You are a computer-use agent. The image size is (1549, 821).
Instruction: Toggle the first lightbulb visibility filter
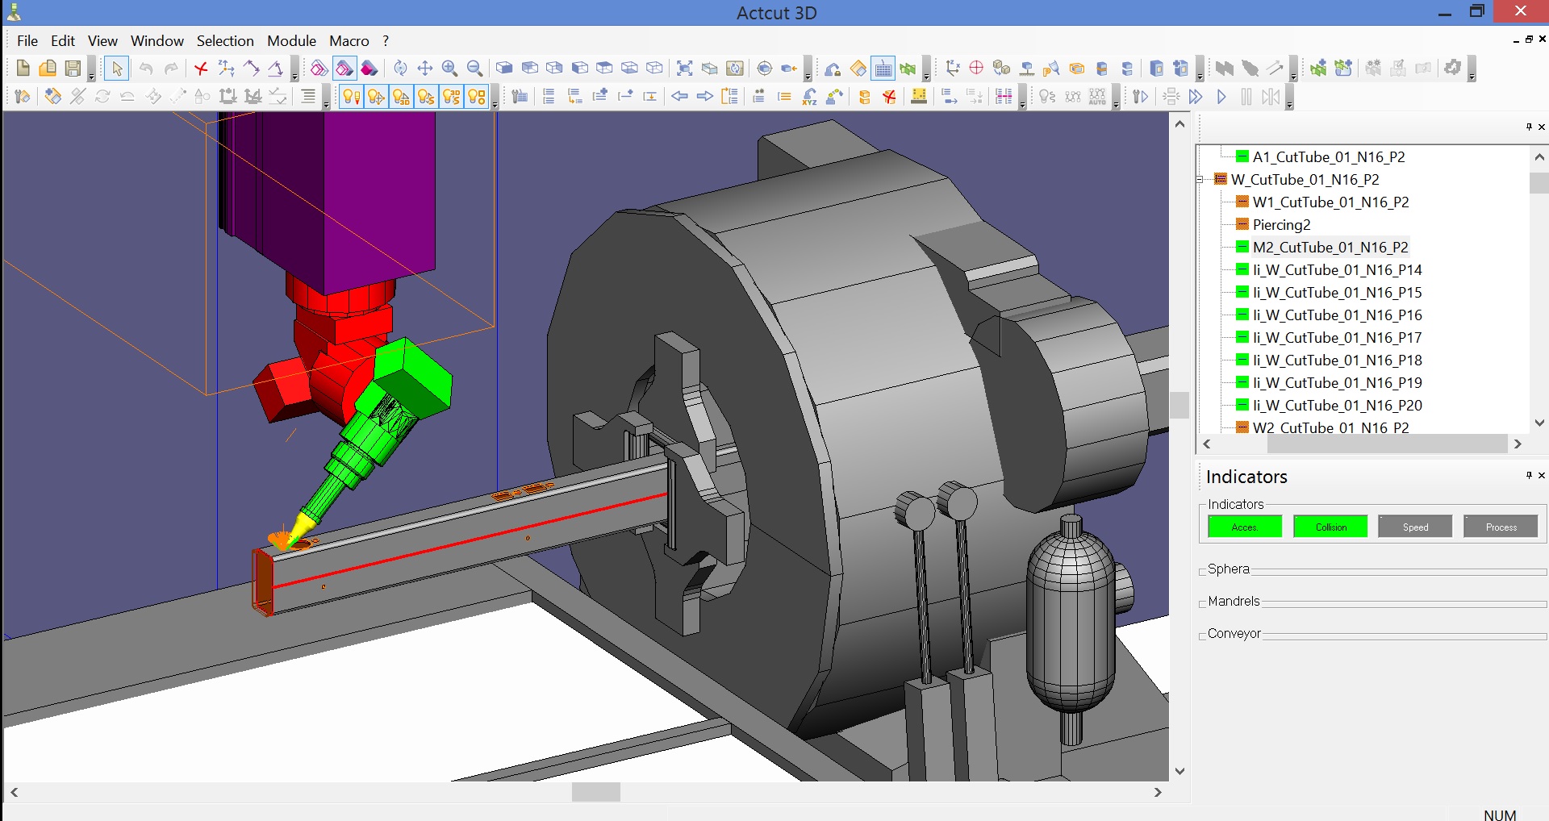point(351,98)
